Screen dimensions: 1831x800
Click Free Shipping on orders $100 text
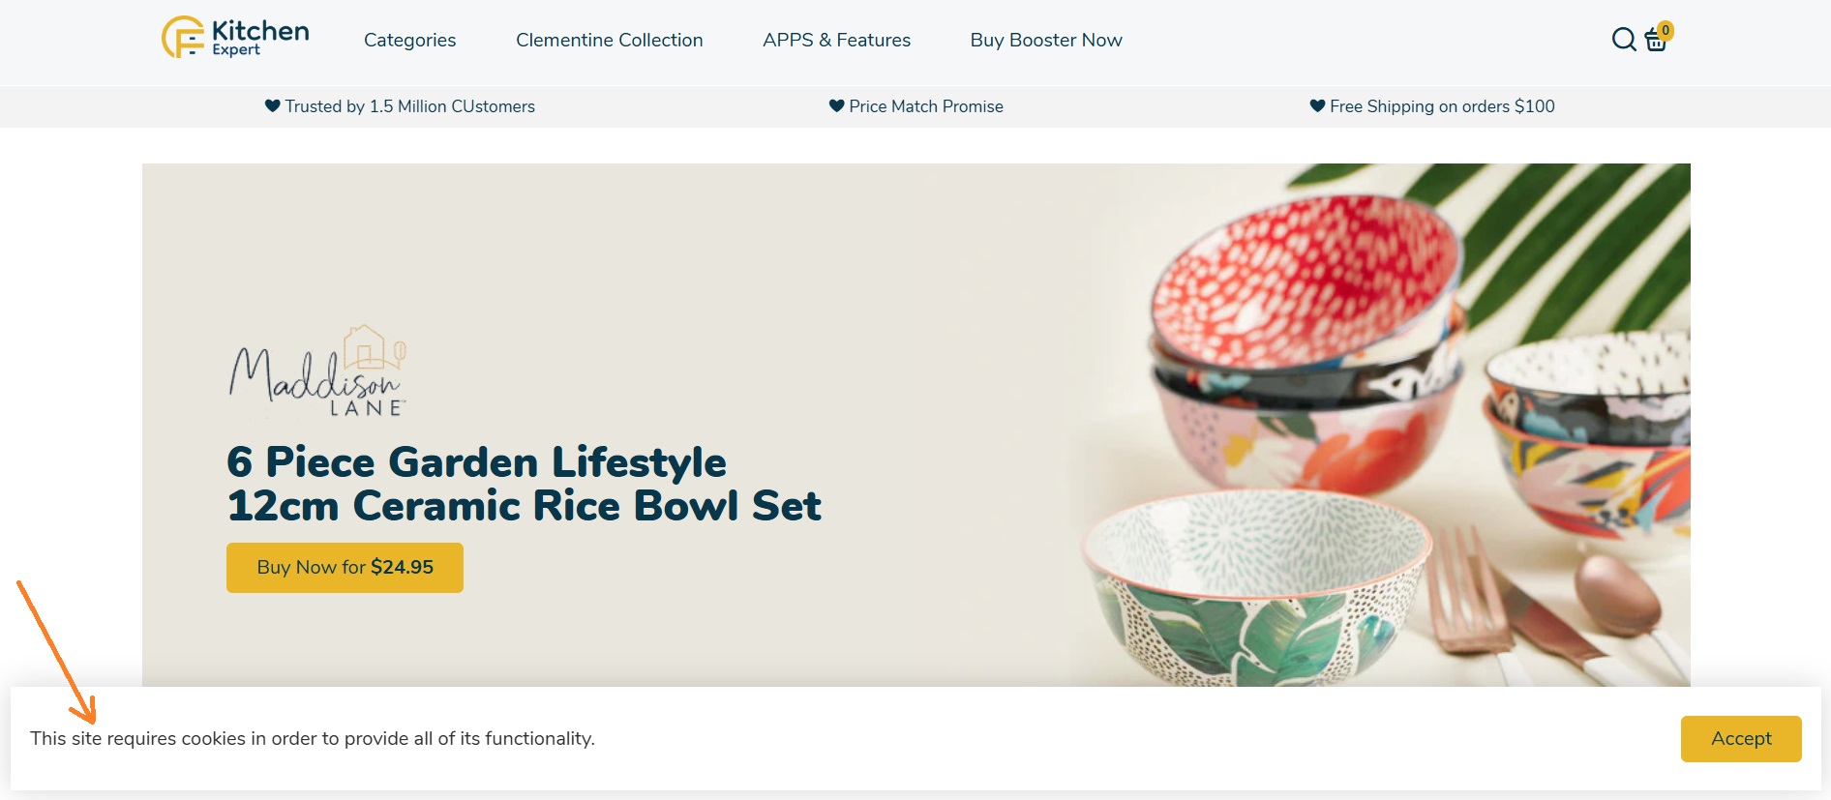[x=1442, y=106]
